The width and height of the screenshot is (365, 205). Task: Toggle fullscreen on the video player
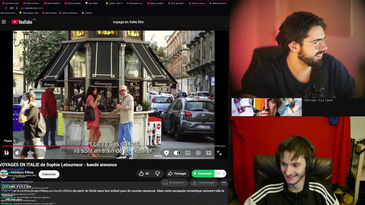[x=219, y=153]
